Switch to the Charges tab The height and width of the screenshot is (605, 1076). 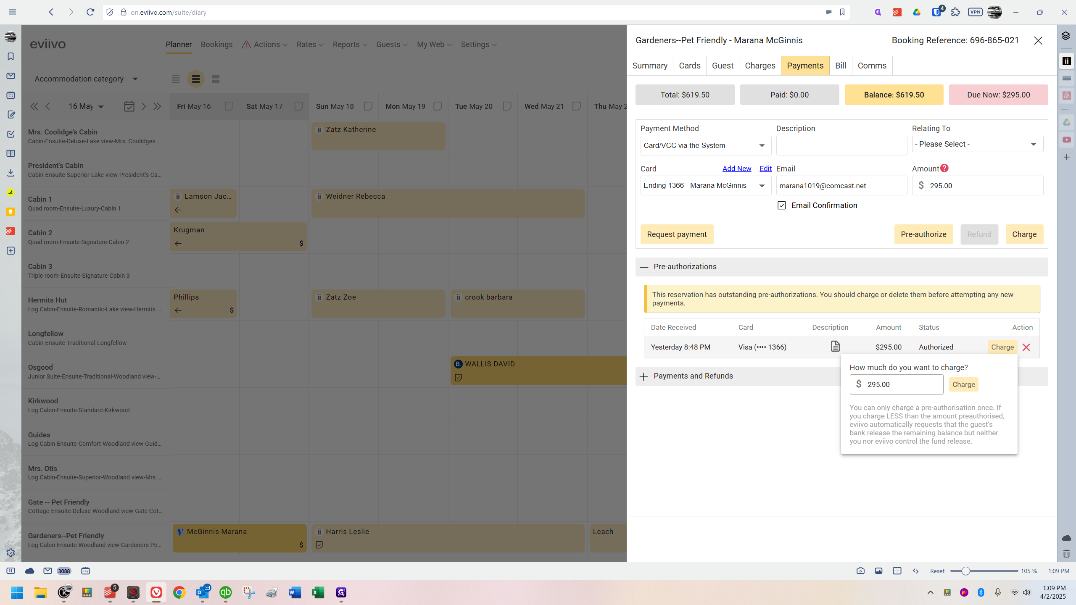[760, 66]
